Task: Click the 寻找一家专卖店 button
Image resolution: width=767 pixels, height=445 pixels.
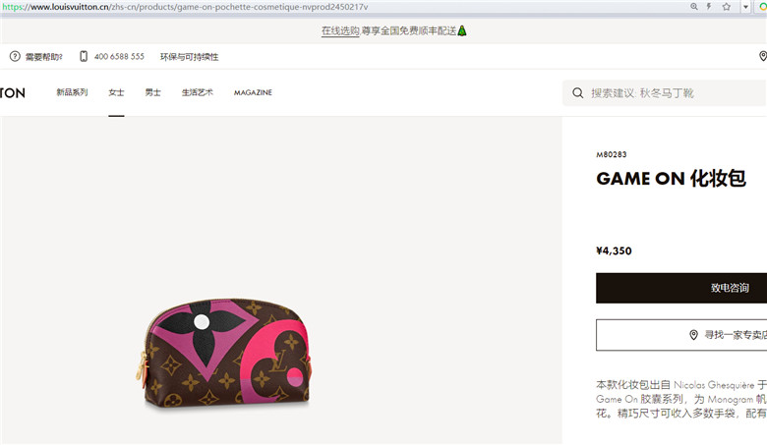Action: point(681,335)
